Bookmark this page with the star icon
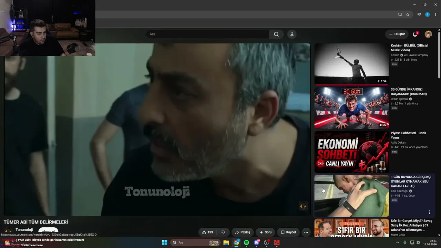The image size is (441, 248). click(408, 14)
